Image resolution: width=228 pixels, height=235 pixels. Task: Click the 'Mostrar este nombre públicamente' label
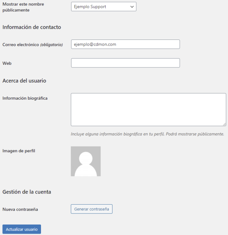[x=23, y=7]
